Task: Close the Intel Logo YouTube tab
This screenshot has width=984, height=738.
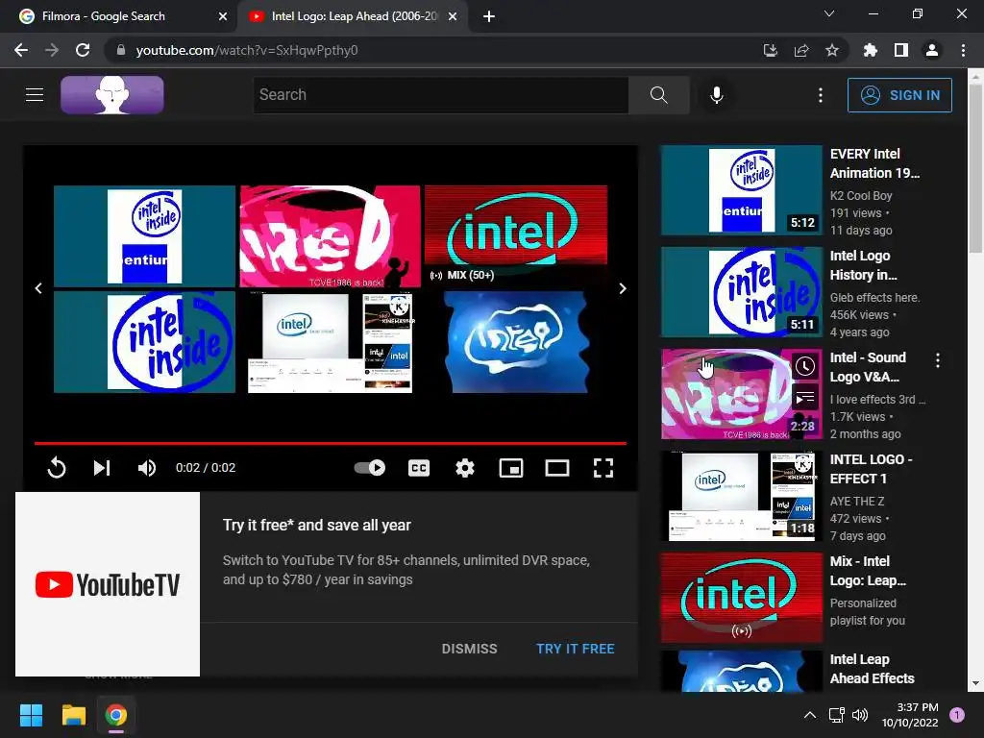Action: [453, 16]
